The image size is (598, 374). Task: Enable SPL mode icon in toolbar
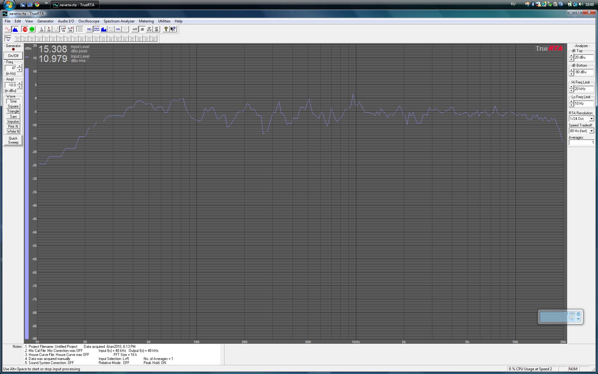coord(118,29)
